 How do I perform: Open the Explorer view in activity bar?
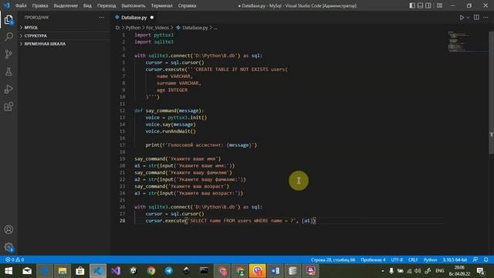8,20
